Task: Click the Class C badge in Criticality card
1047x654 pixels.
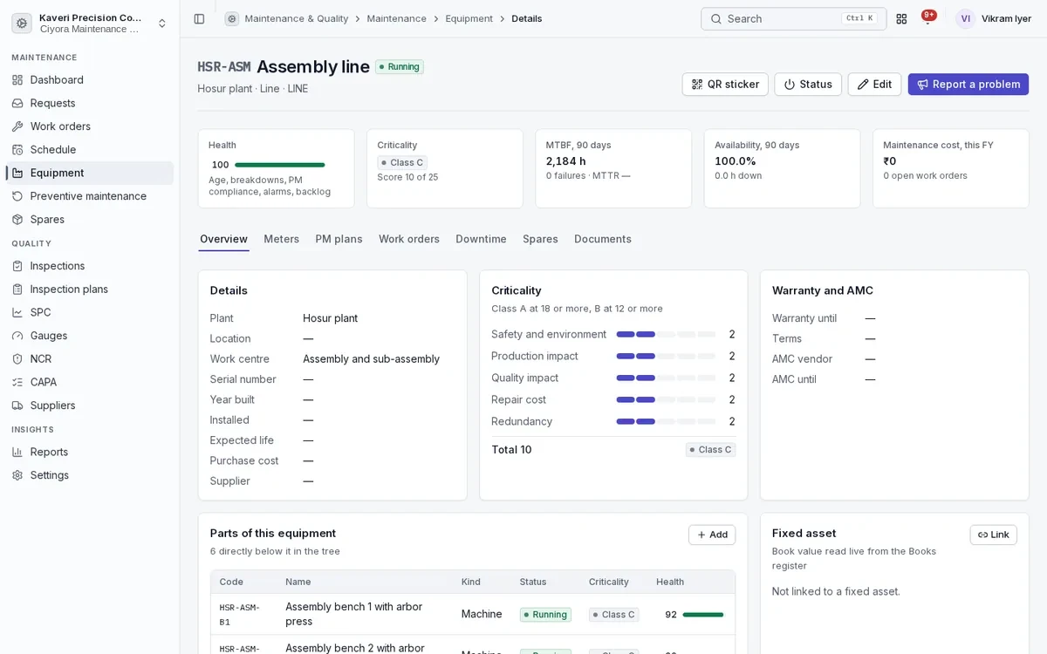Action: click(402, 162)
